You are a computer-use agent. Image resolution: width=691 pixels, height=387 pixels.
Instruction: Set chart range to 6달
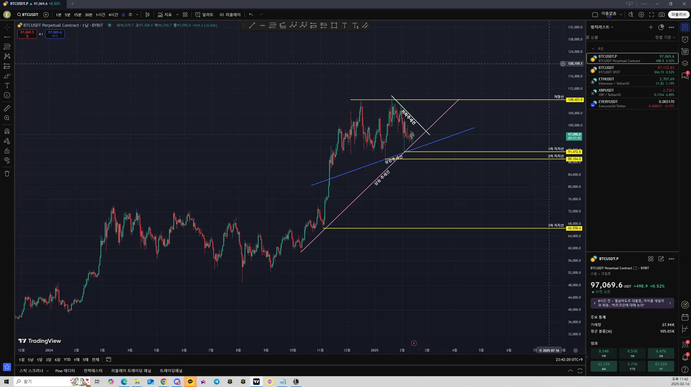pyautogui.click(x=58, y=360)
